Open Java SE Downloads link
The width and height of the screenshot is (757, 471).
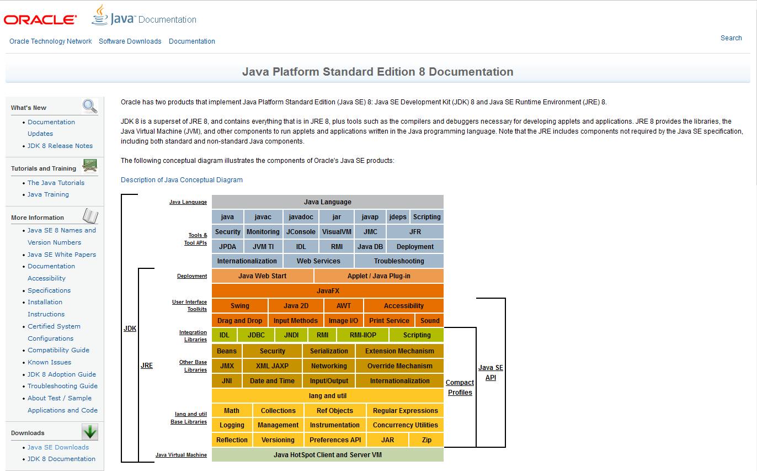[58, 447]
